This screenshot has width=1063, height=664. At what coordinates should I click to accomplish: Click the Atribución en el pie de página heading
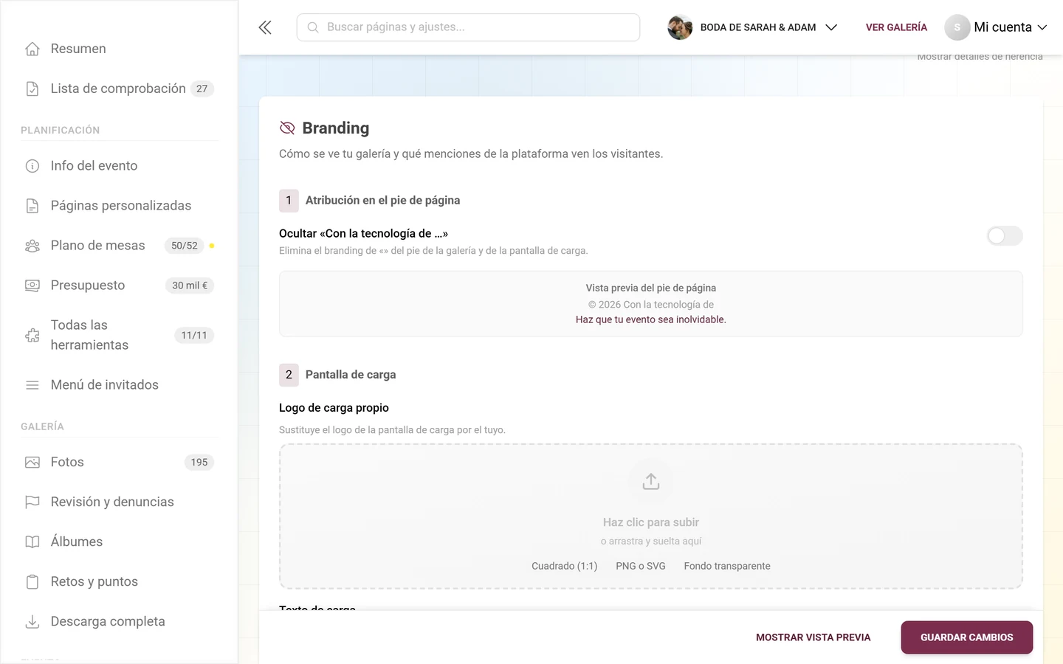coord(382,201)
